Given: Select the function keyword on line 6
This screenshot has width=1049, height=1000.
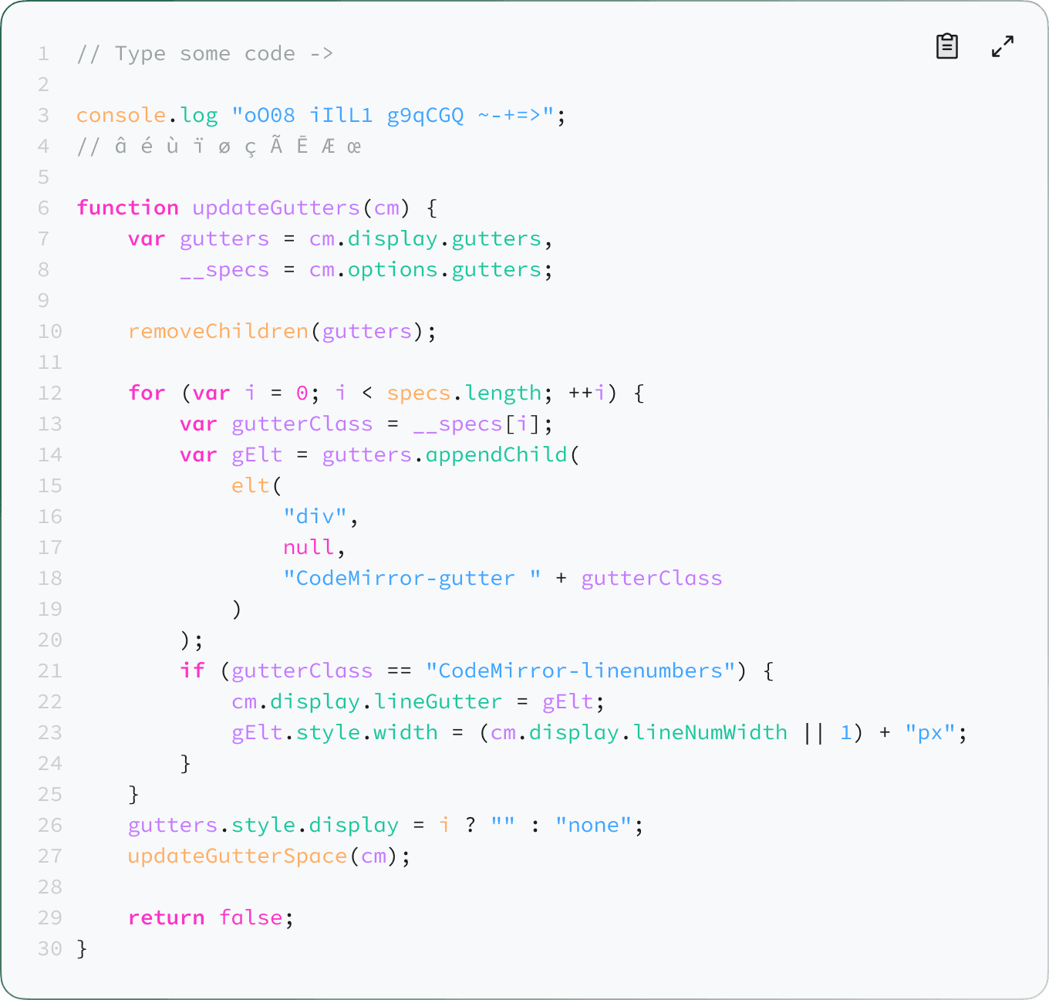Looking at the screenshot, I should 128,208.
